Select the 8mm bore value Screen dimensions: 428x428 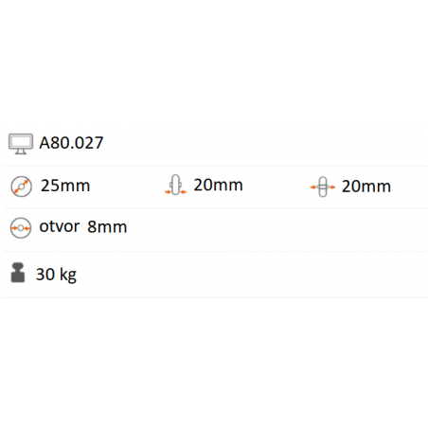[x=107, y=226]
